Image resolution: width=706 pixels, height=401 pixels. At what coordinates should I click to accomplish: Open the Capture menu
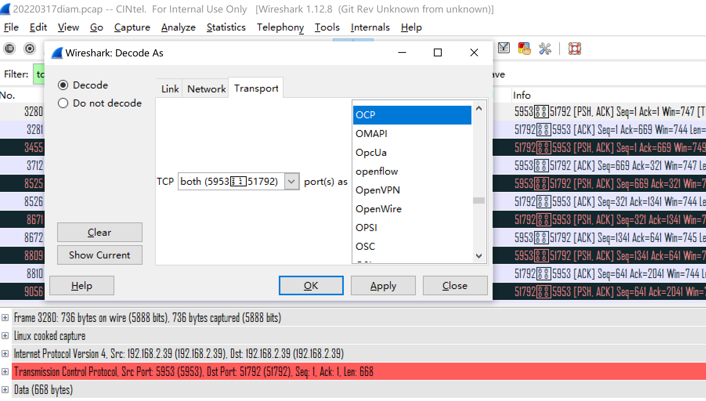pyautogui.click(x=132, y=27)
